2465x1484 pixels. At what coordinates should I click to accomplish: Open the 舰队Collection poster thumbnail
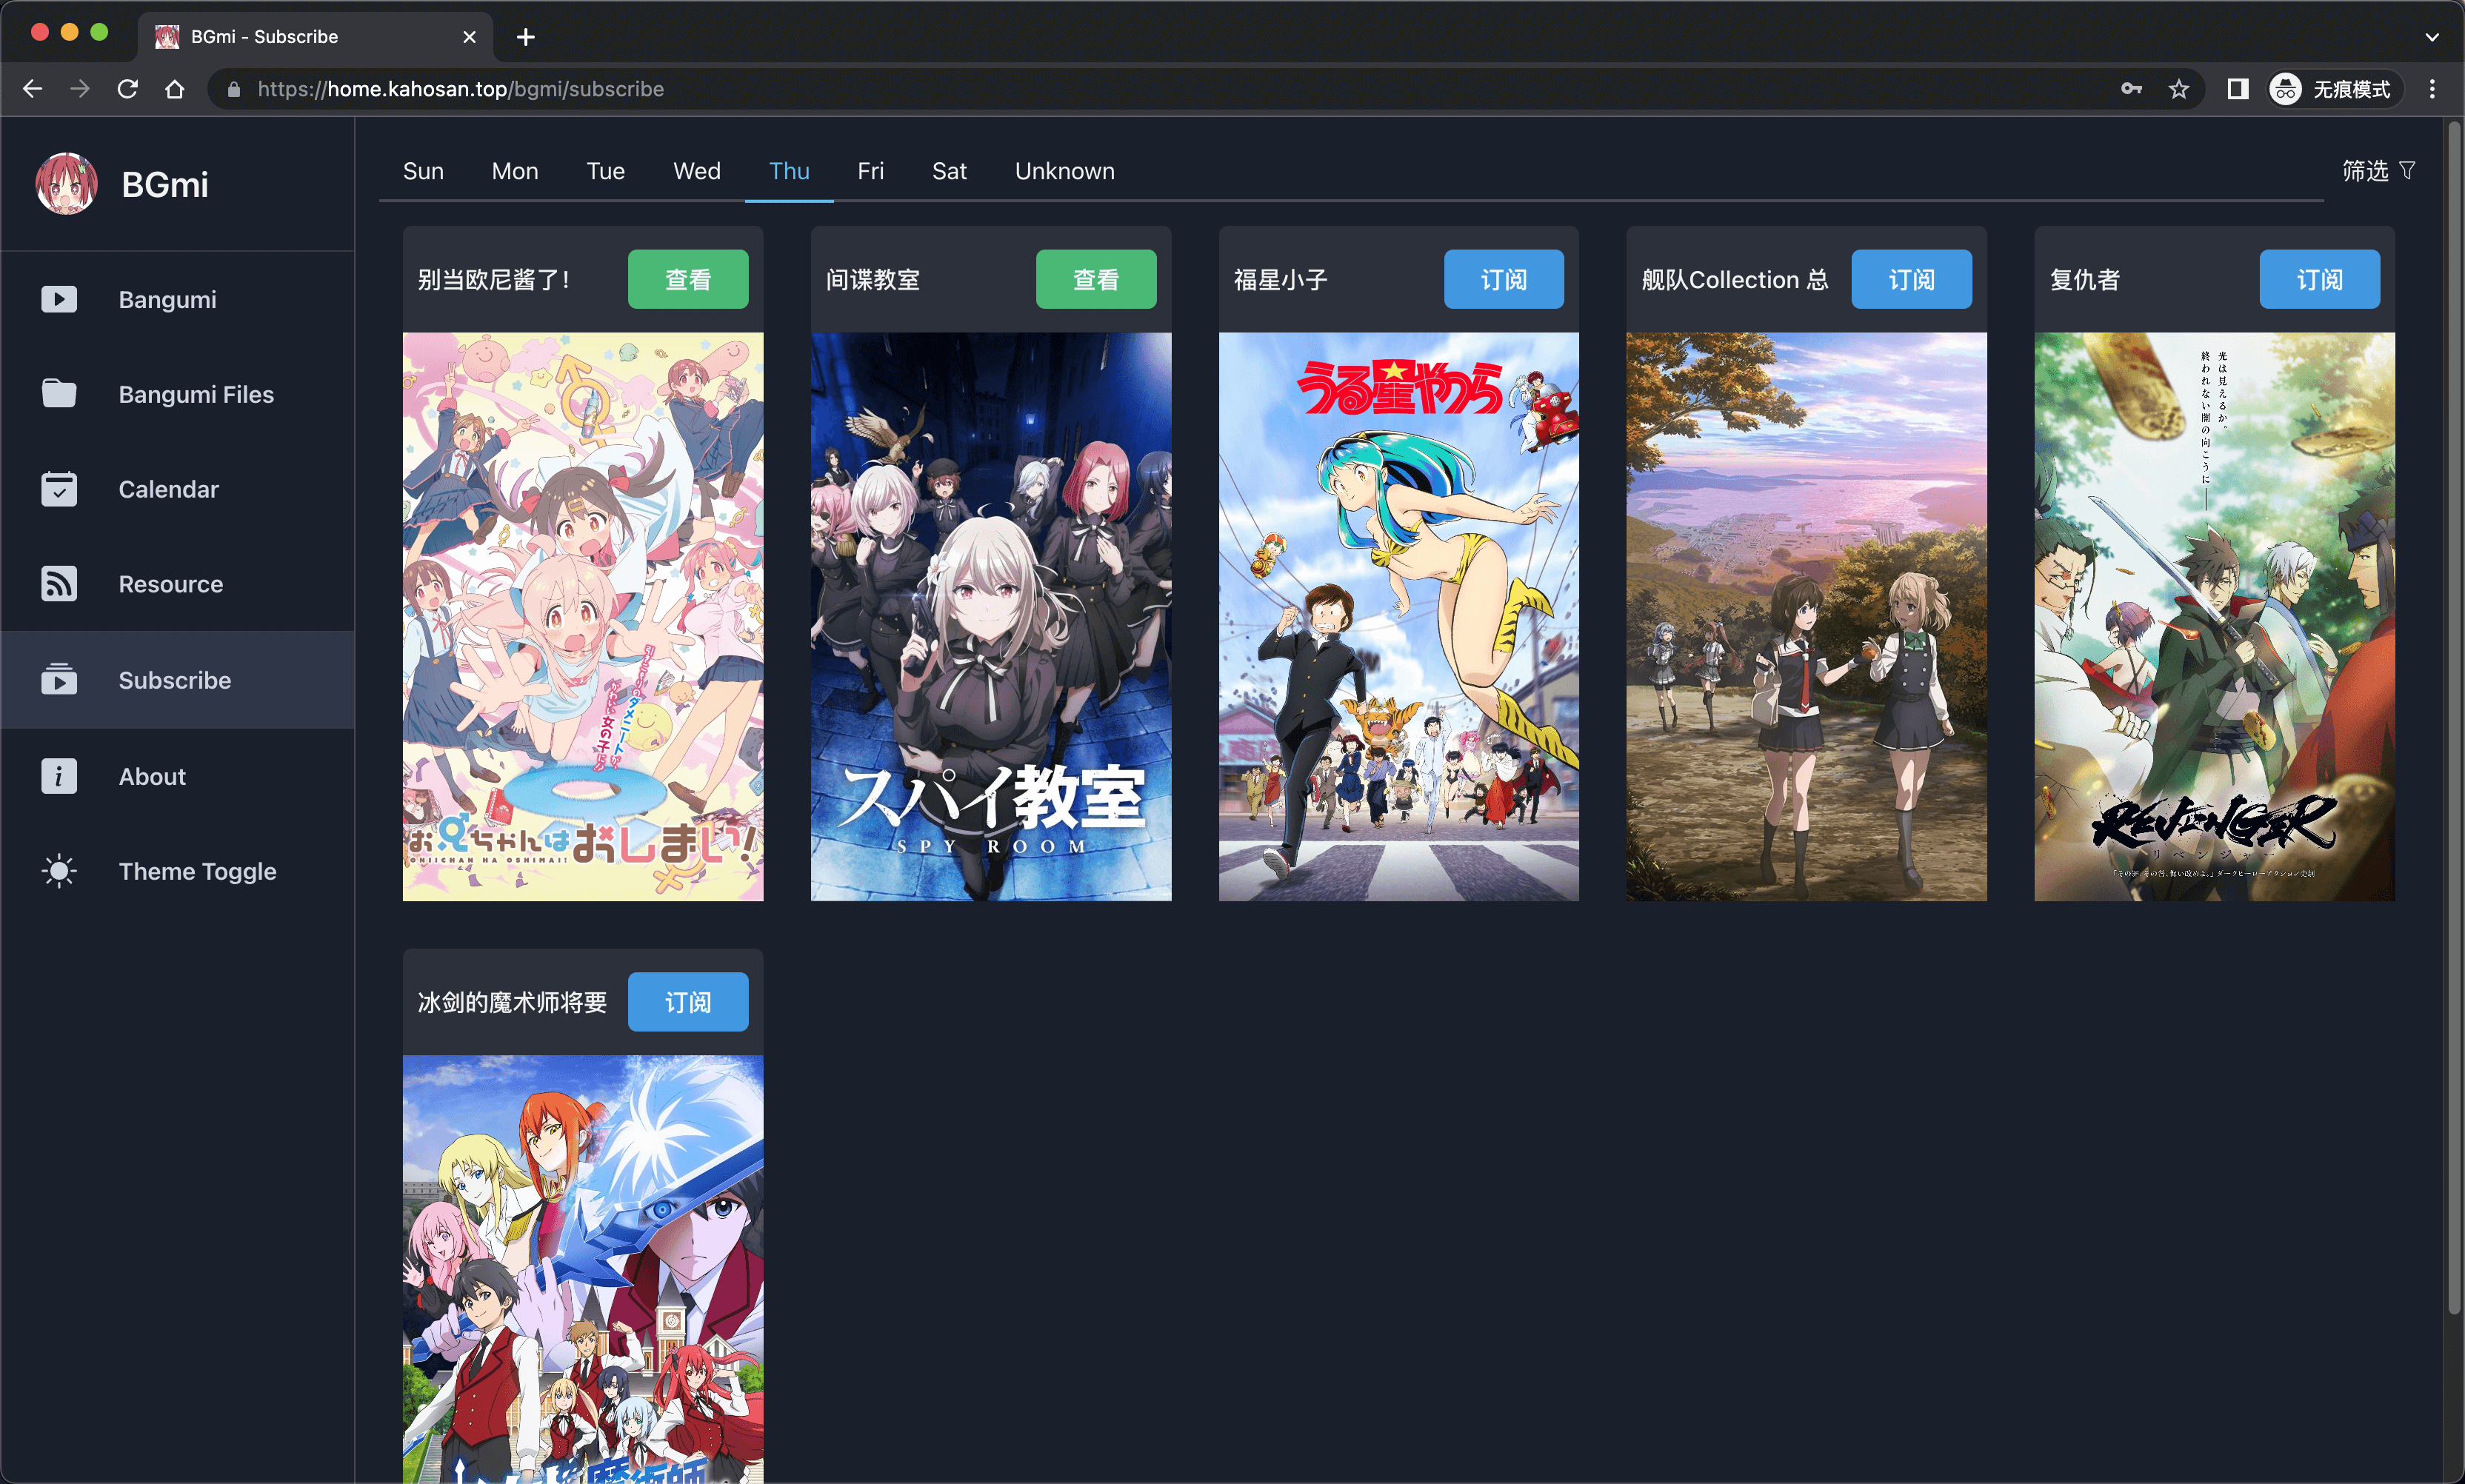tap(1806, 616)
